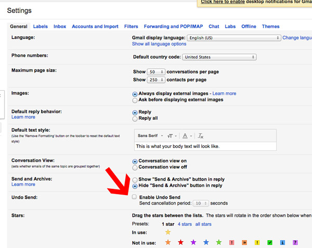Open contacts per page dropdown
The height and width of the screenshot is (248, 312).
(x=156, y=80)
